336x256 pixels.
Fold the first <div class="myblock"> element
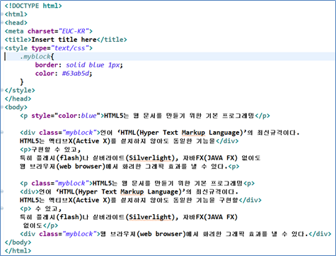pos(2,133)
